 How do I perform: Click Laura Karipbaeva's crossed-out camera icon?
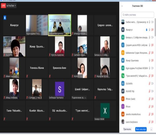pos(153,122)
